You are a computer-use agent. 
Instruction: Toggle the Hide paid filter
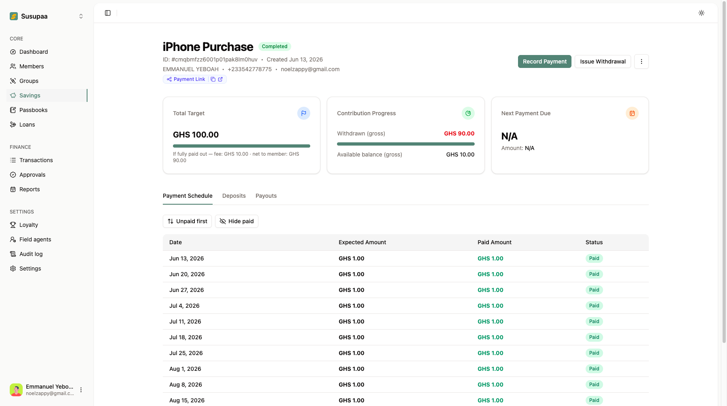[x=237, y=221]
